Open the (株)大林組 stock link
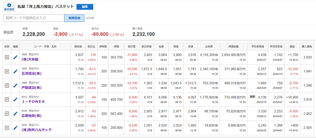 point(29,59)
